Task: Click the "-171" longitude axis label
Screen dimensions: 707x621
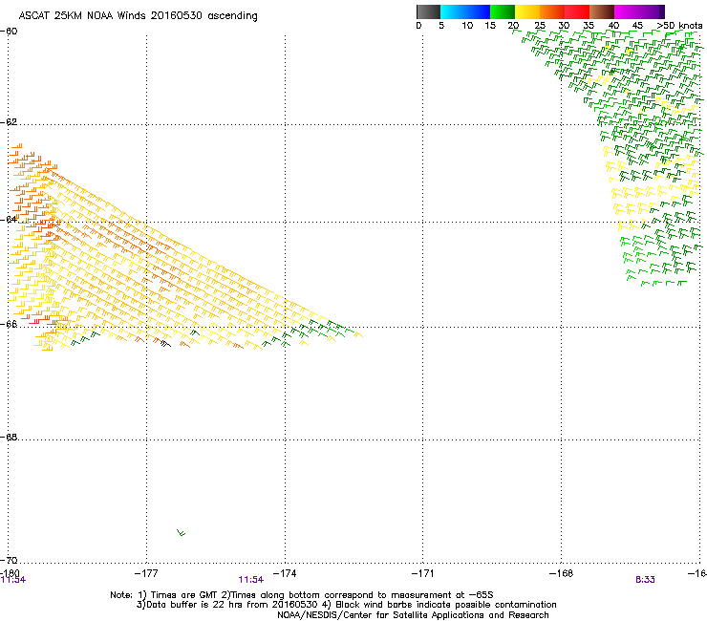Action: tap(422, 573)
